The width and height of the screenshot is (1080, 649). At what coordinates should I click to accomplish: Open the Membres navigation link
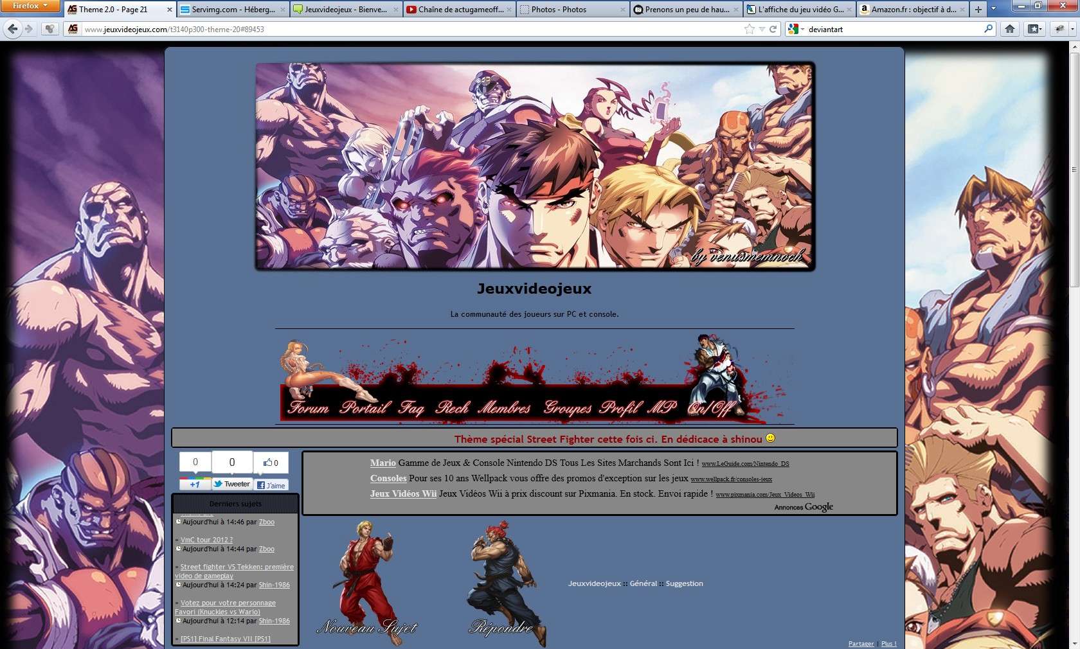(x=505, y=407)
